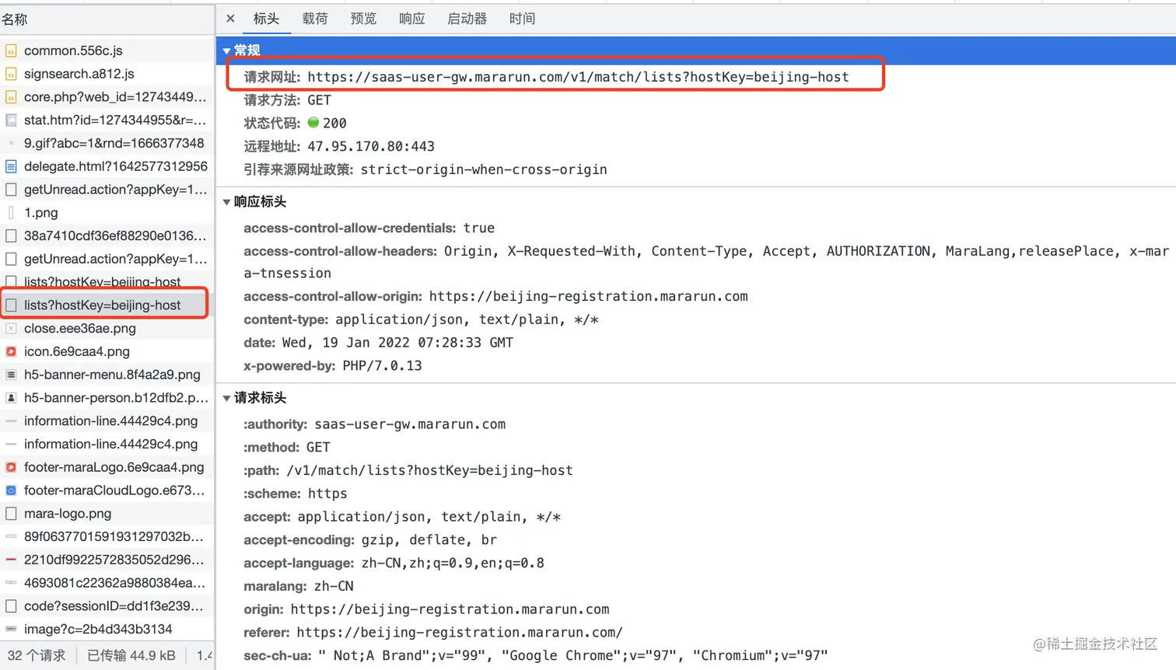Click the 200 status code value
Image resolution: width=1176 pixels, height=670 pixels.
tap(334, 123)
